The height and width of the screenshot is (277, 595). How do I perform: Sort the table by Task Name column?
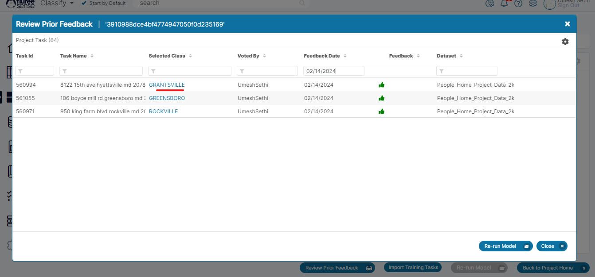click(x=92, y=56)
